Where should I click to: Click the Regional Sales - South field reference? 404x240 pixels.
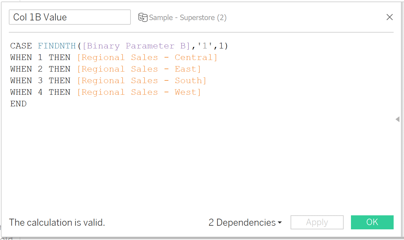141,80
